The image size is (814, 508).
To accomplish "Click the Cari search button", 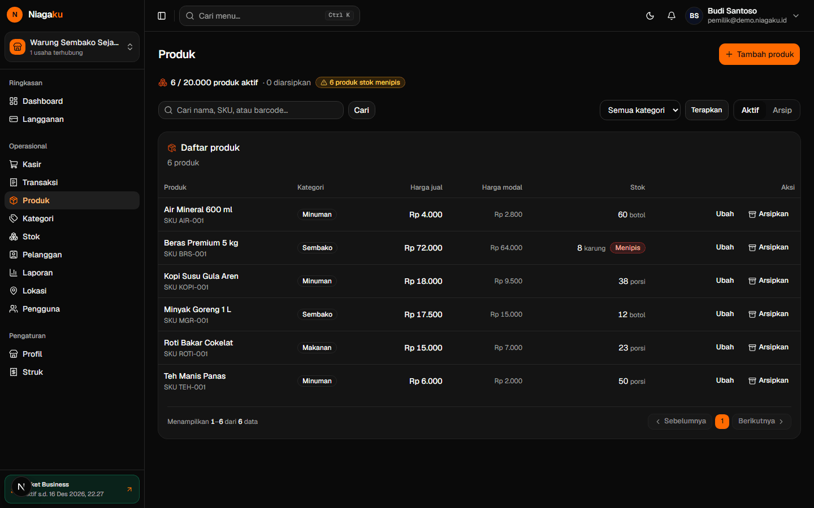I will [362, 110].
